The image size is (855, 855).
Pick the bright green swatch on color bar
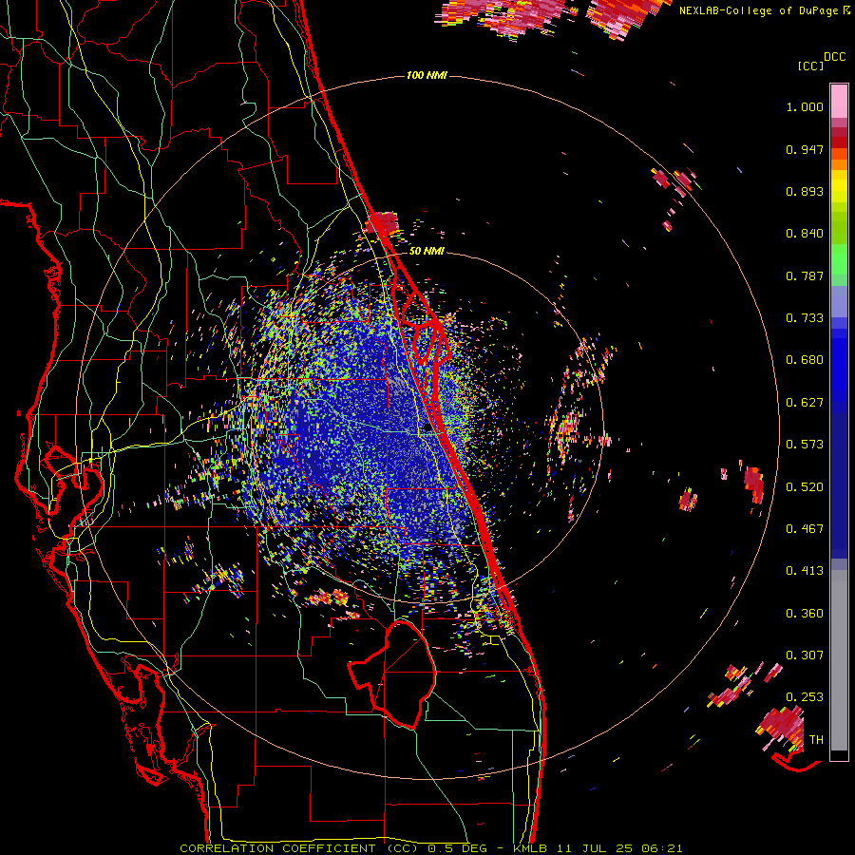839,259
